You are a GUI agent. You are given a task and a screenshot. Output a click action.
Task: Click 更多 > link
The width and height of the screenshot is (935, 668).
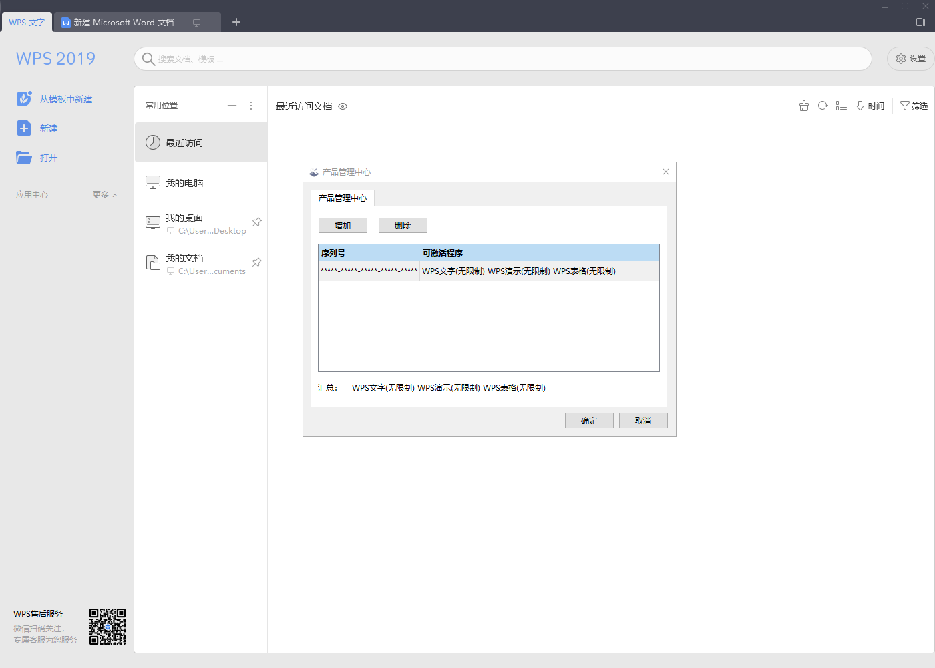coord(104,195)
